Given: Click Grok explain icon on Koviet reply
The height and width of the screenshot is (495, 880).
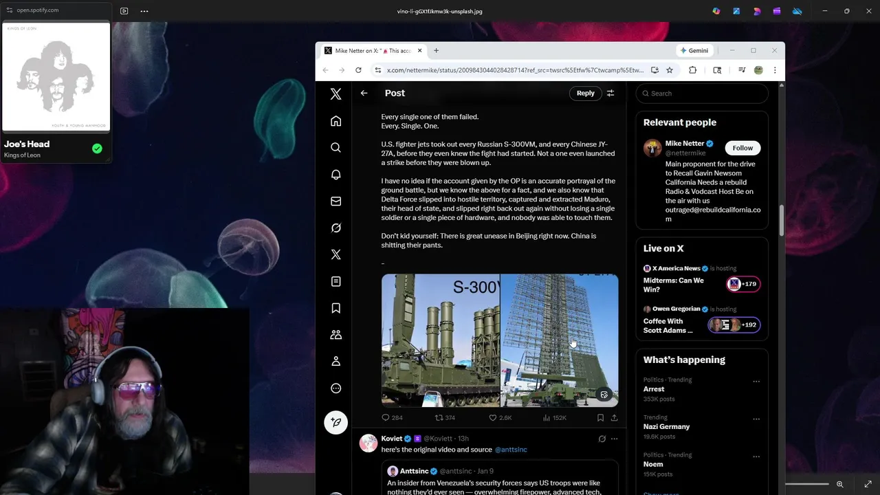Looking at the screenshot, I should (602, 439).
